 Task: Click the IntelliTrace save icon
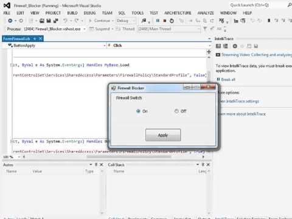256,46
